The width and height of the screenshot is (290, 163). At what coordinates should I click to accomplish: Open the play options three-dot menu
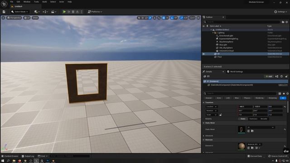point(82,12)
